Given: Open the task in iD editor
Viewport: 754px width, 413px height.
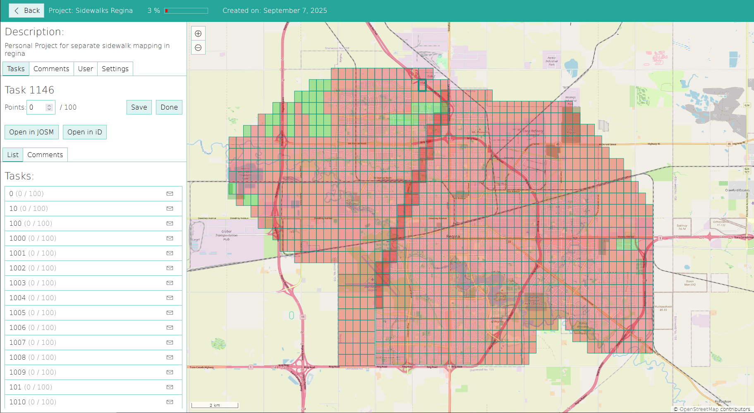Looking at the screenshot, I should [x=84, y=132].
